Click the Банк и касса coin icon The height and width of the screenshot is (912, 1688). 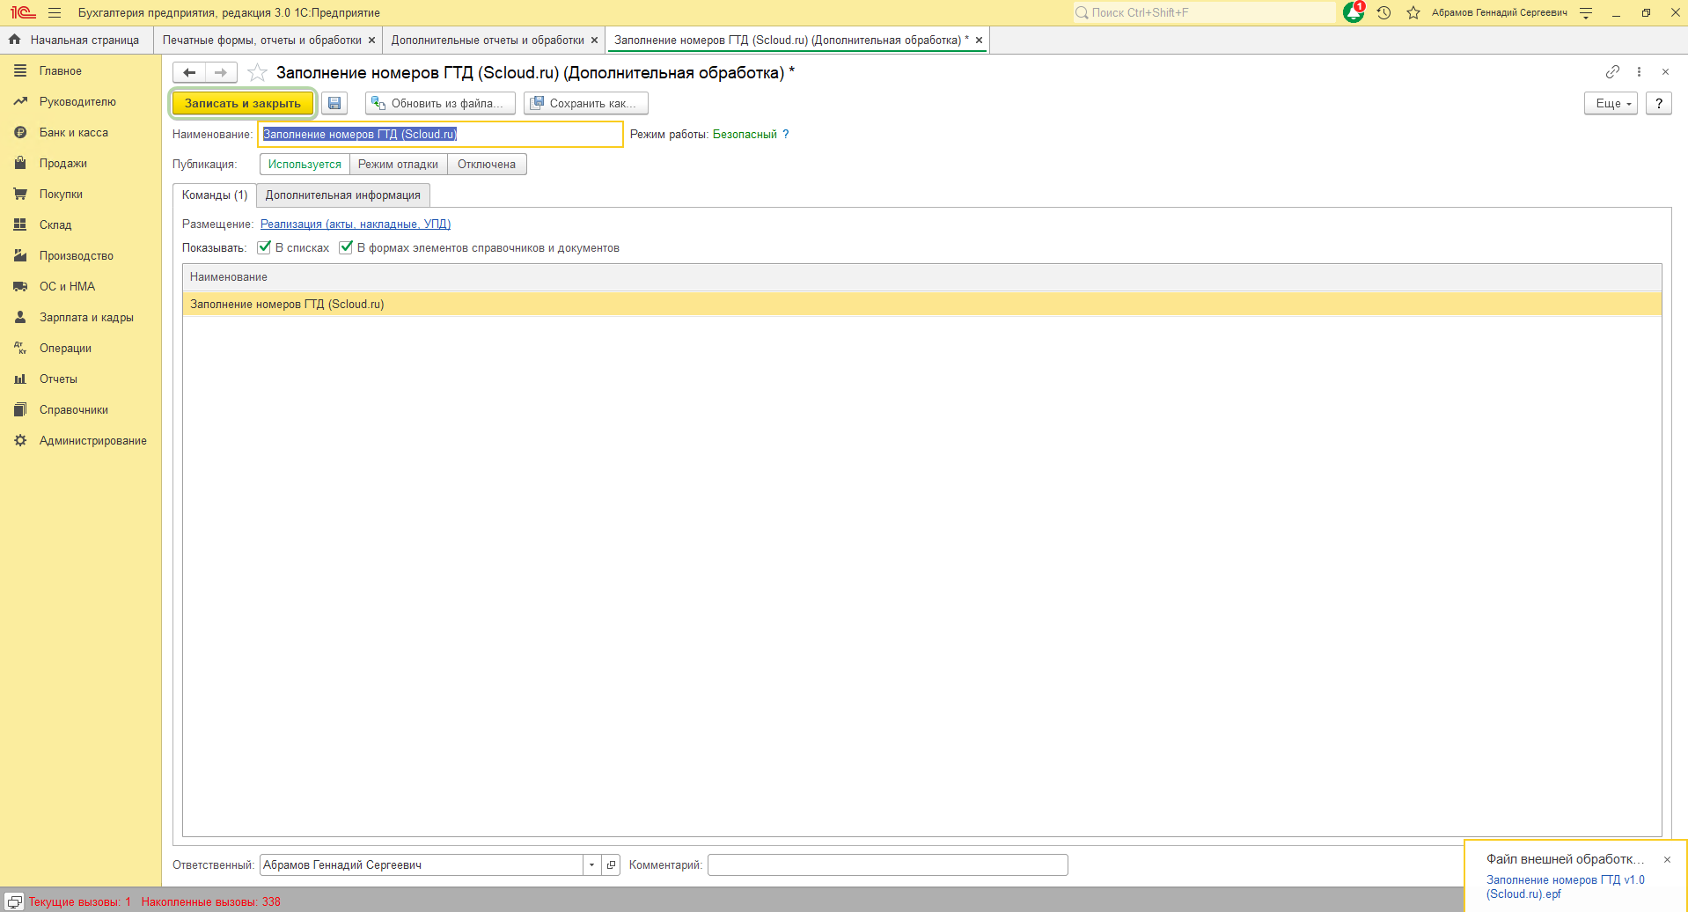pyautogui.click(x=20, y=132)
